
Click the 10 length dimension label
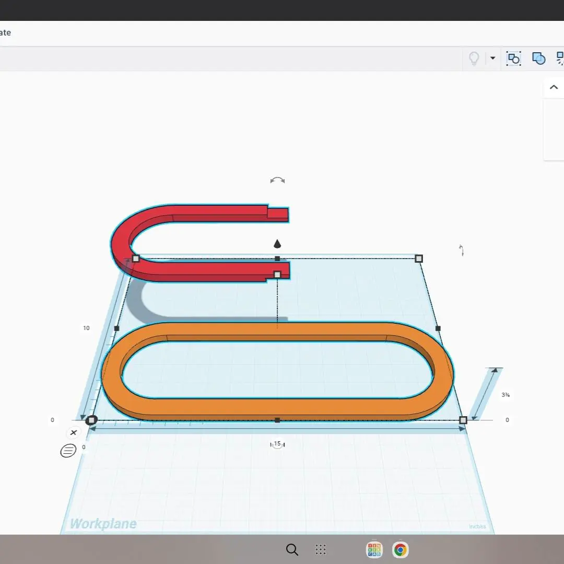pos(86,328)
